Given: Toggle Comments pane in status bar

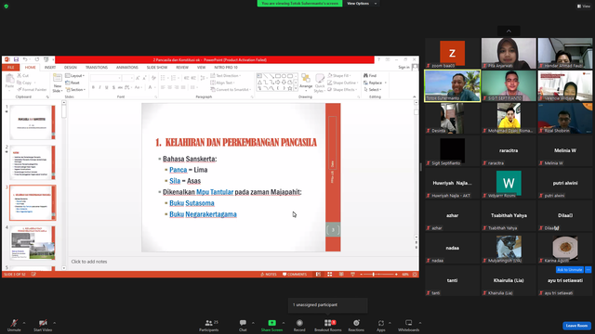Looking at the screenshot, I should (x=295, y=275).
